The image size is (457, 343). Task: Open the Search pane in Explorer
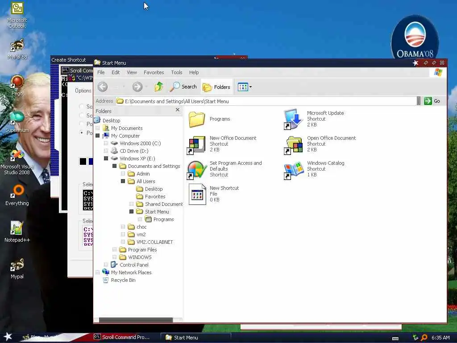pos(183,87)
